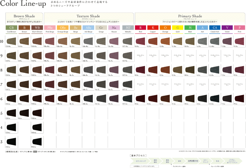Select the Be Beige header tile
This screenshot has height=168, width=246.
click(x=76, y=28)
